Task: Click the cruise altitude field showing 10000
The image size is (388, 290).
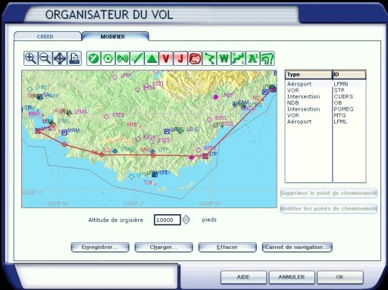Action: pos(167,220)
